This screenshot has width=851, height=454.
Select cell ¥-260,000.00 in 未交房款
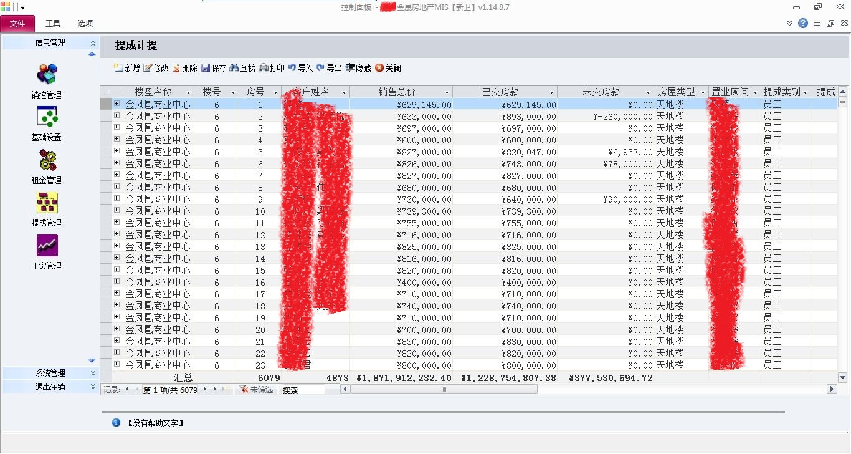[606, 116]
